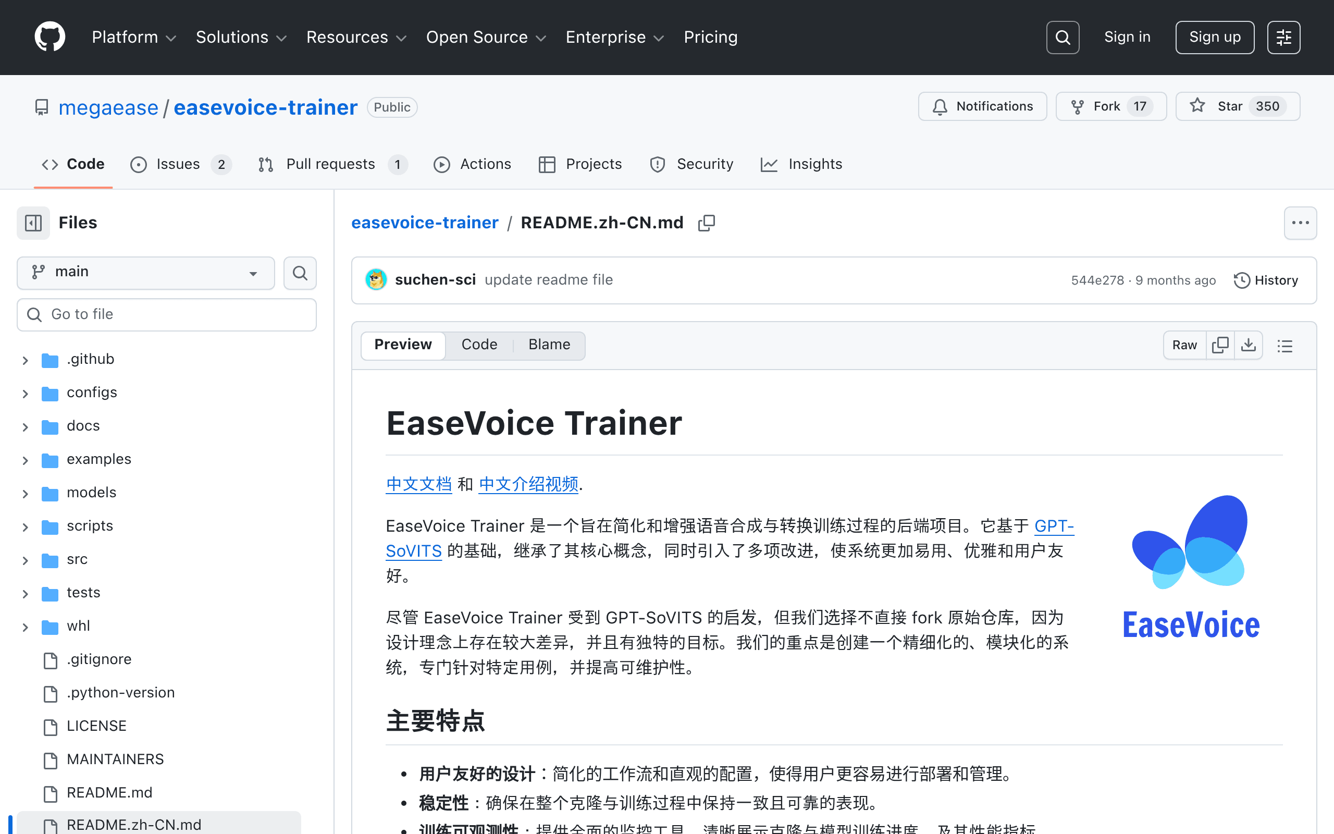The width and height of the screenshot is (1334, 834).
Task: Open README.md in file tree
Action: tap(109, 793)
